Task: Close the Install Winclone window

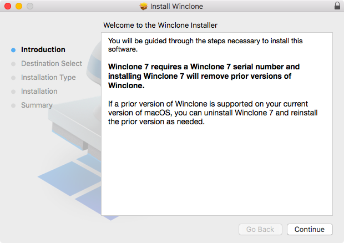Action: [8, 6]
